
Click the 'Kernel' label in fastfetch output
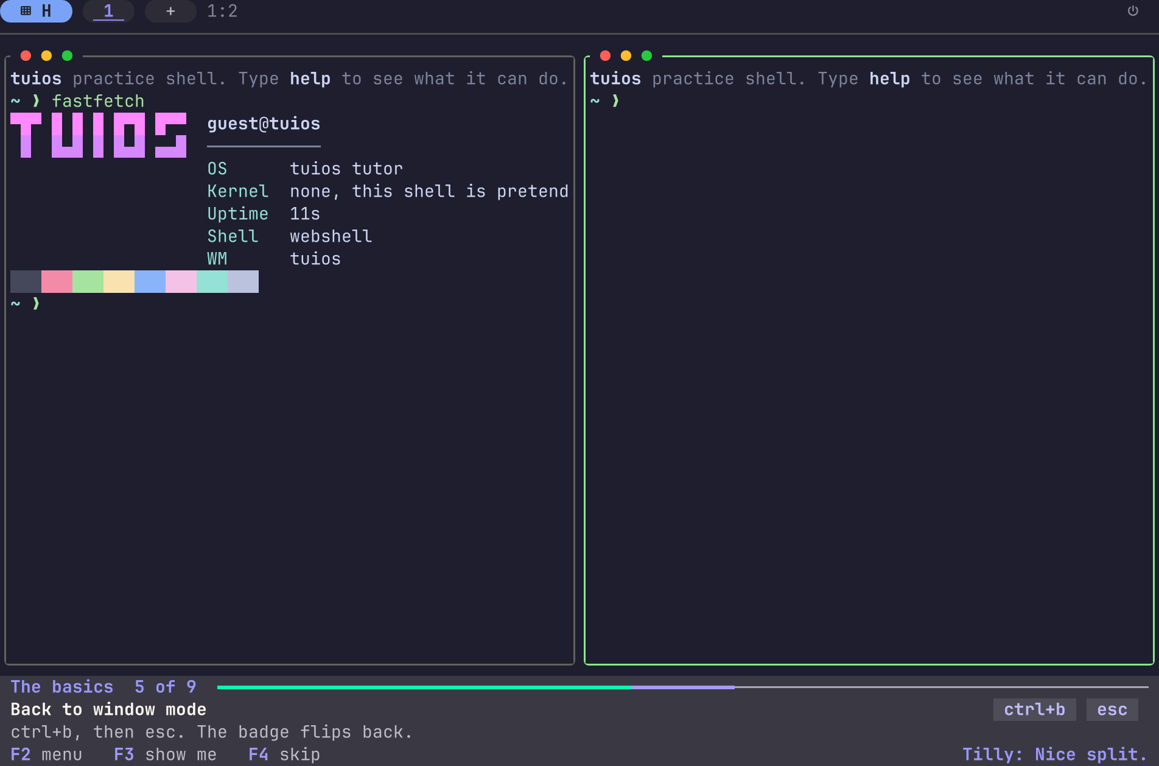(238, 191)
